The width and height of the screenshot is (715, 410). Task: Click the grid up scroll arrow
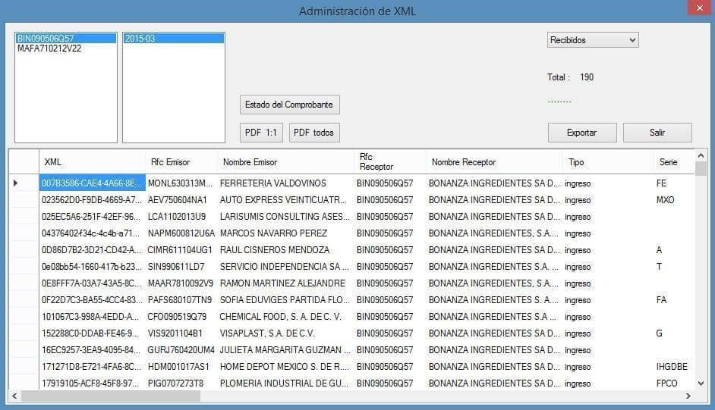(701, 155)
